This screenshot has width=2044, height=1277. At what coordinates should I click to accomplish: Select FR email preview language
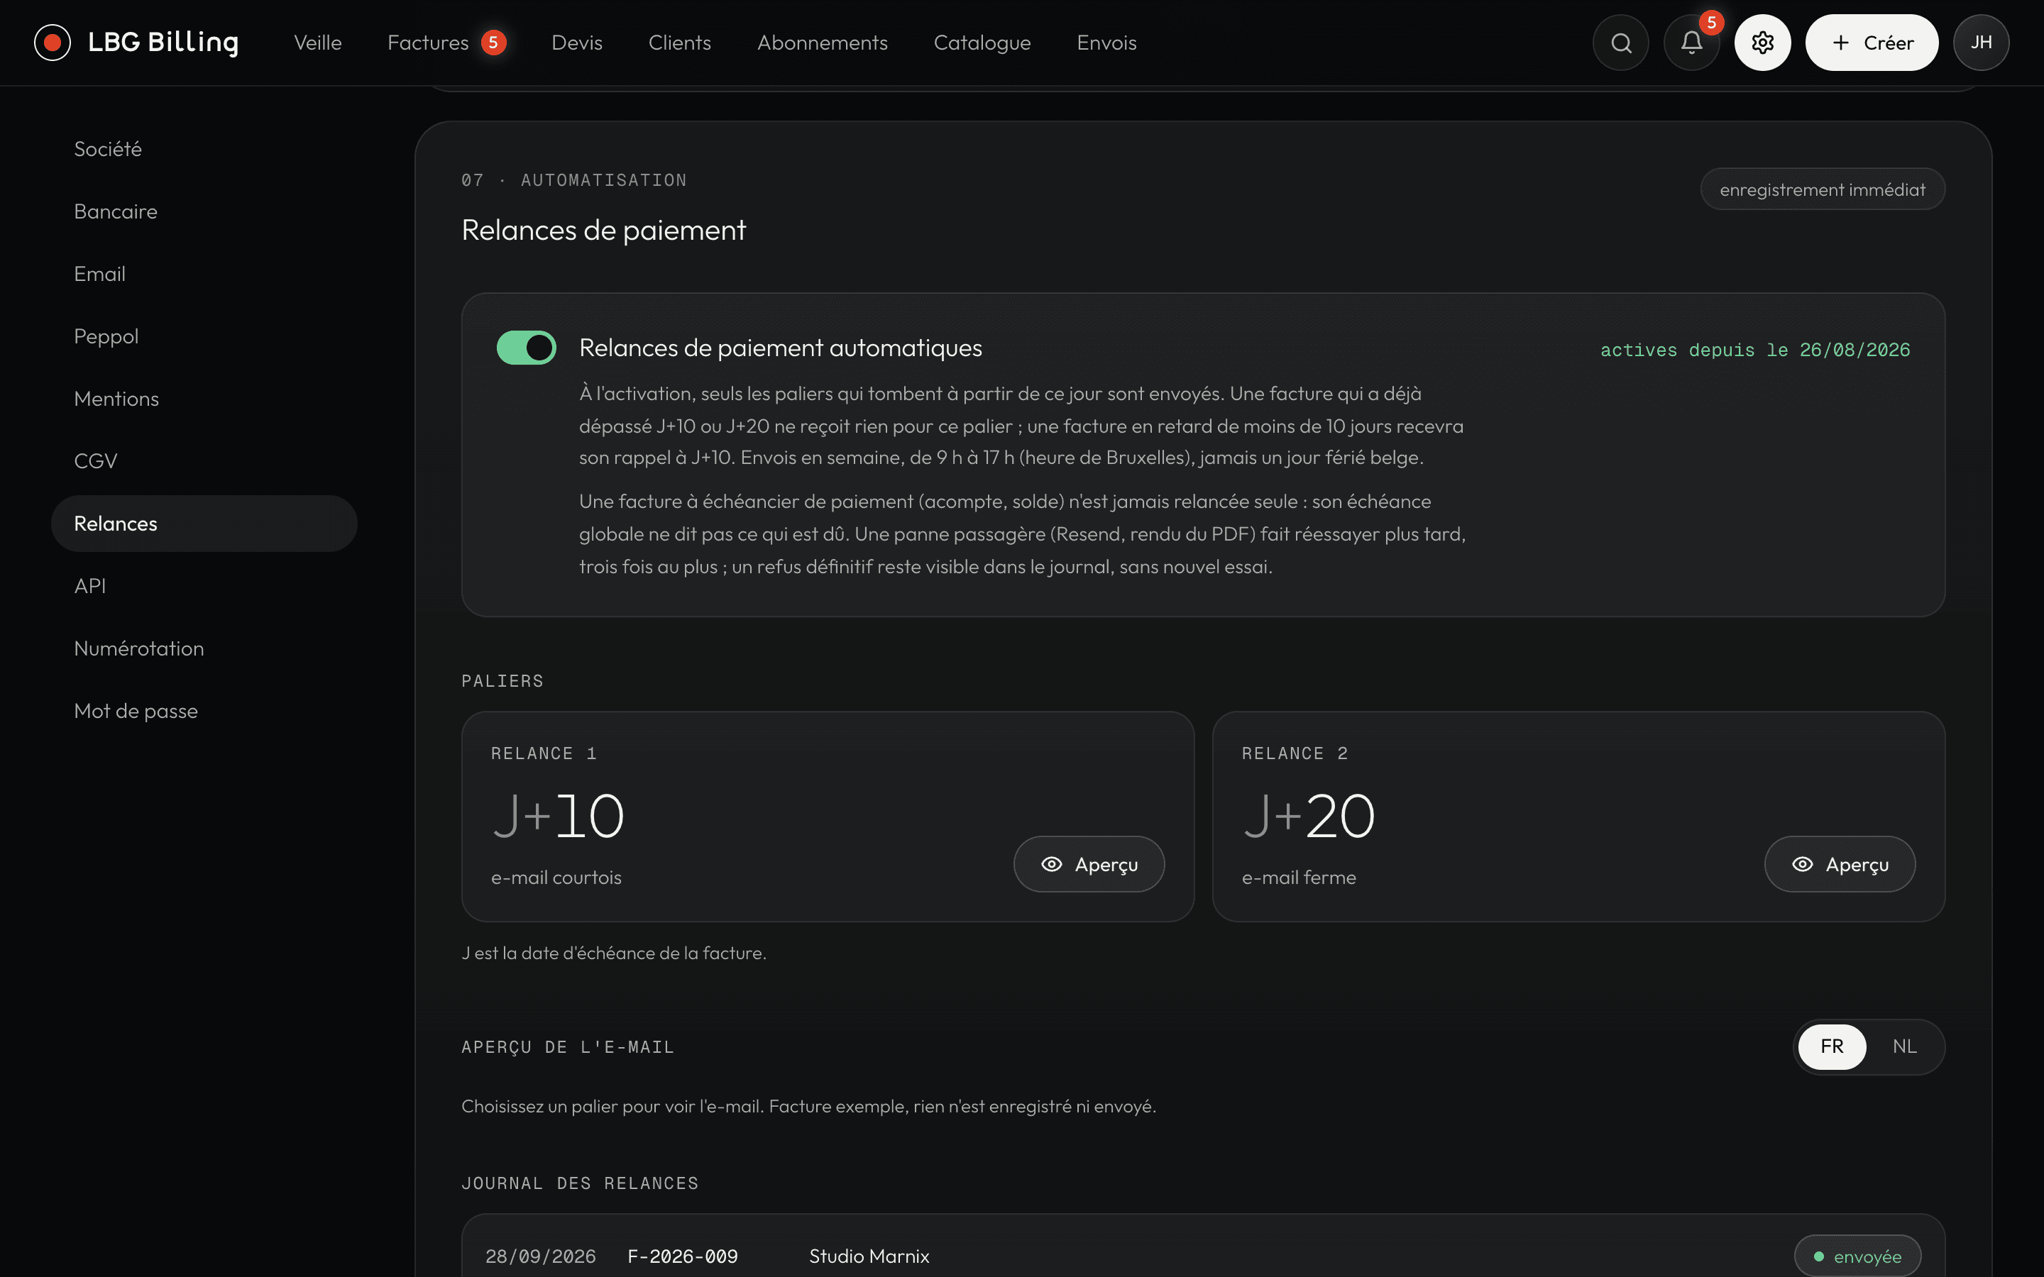pyautogui.click(x=1832, y=1046)
